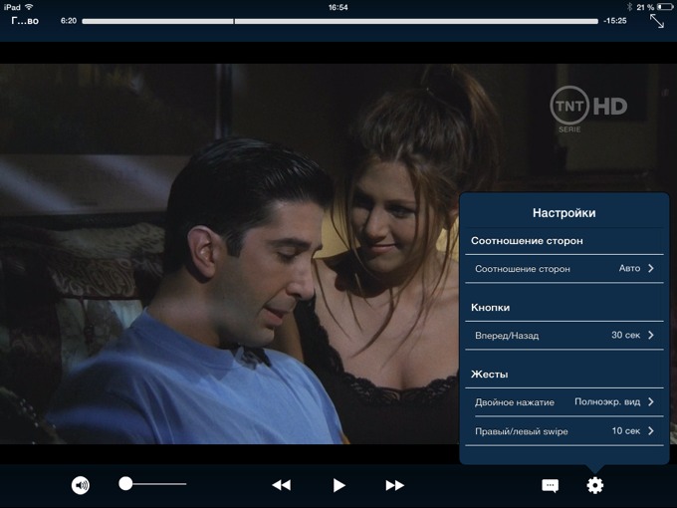This screenshot has width=677, height=508.
Task: Tap the Bluetooth icon in status bar
Action: (629, 7)
